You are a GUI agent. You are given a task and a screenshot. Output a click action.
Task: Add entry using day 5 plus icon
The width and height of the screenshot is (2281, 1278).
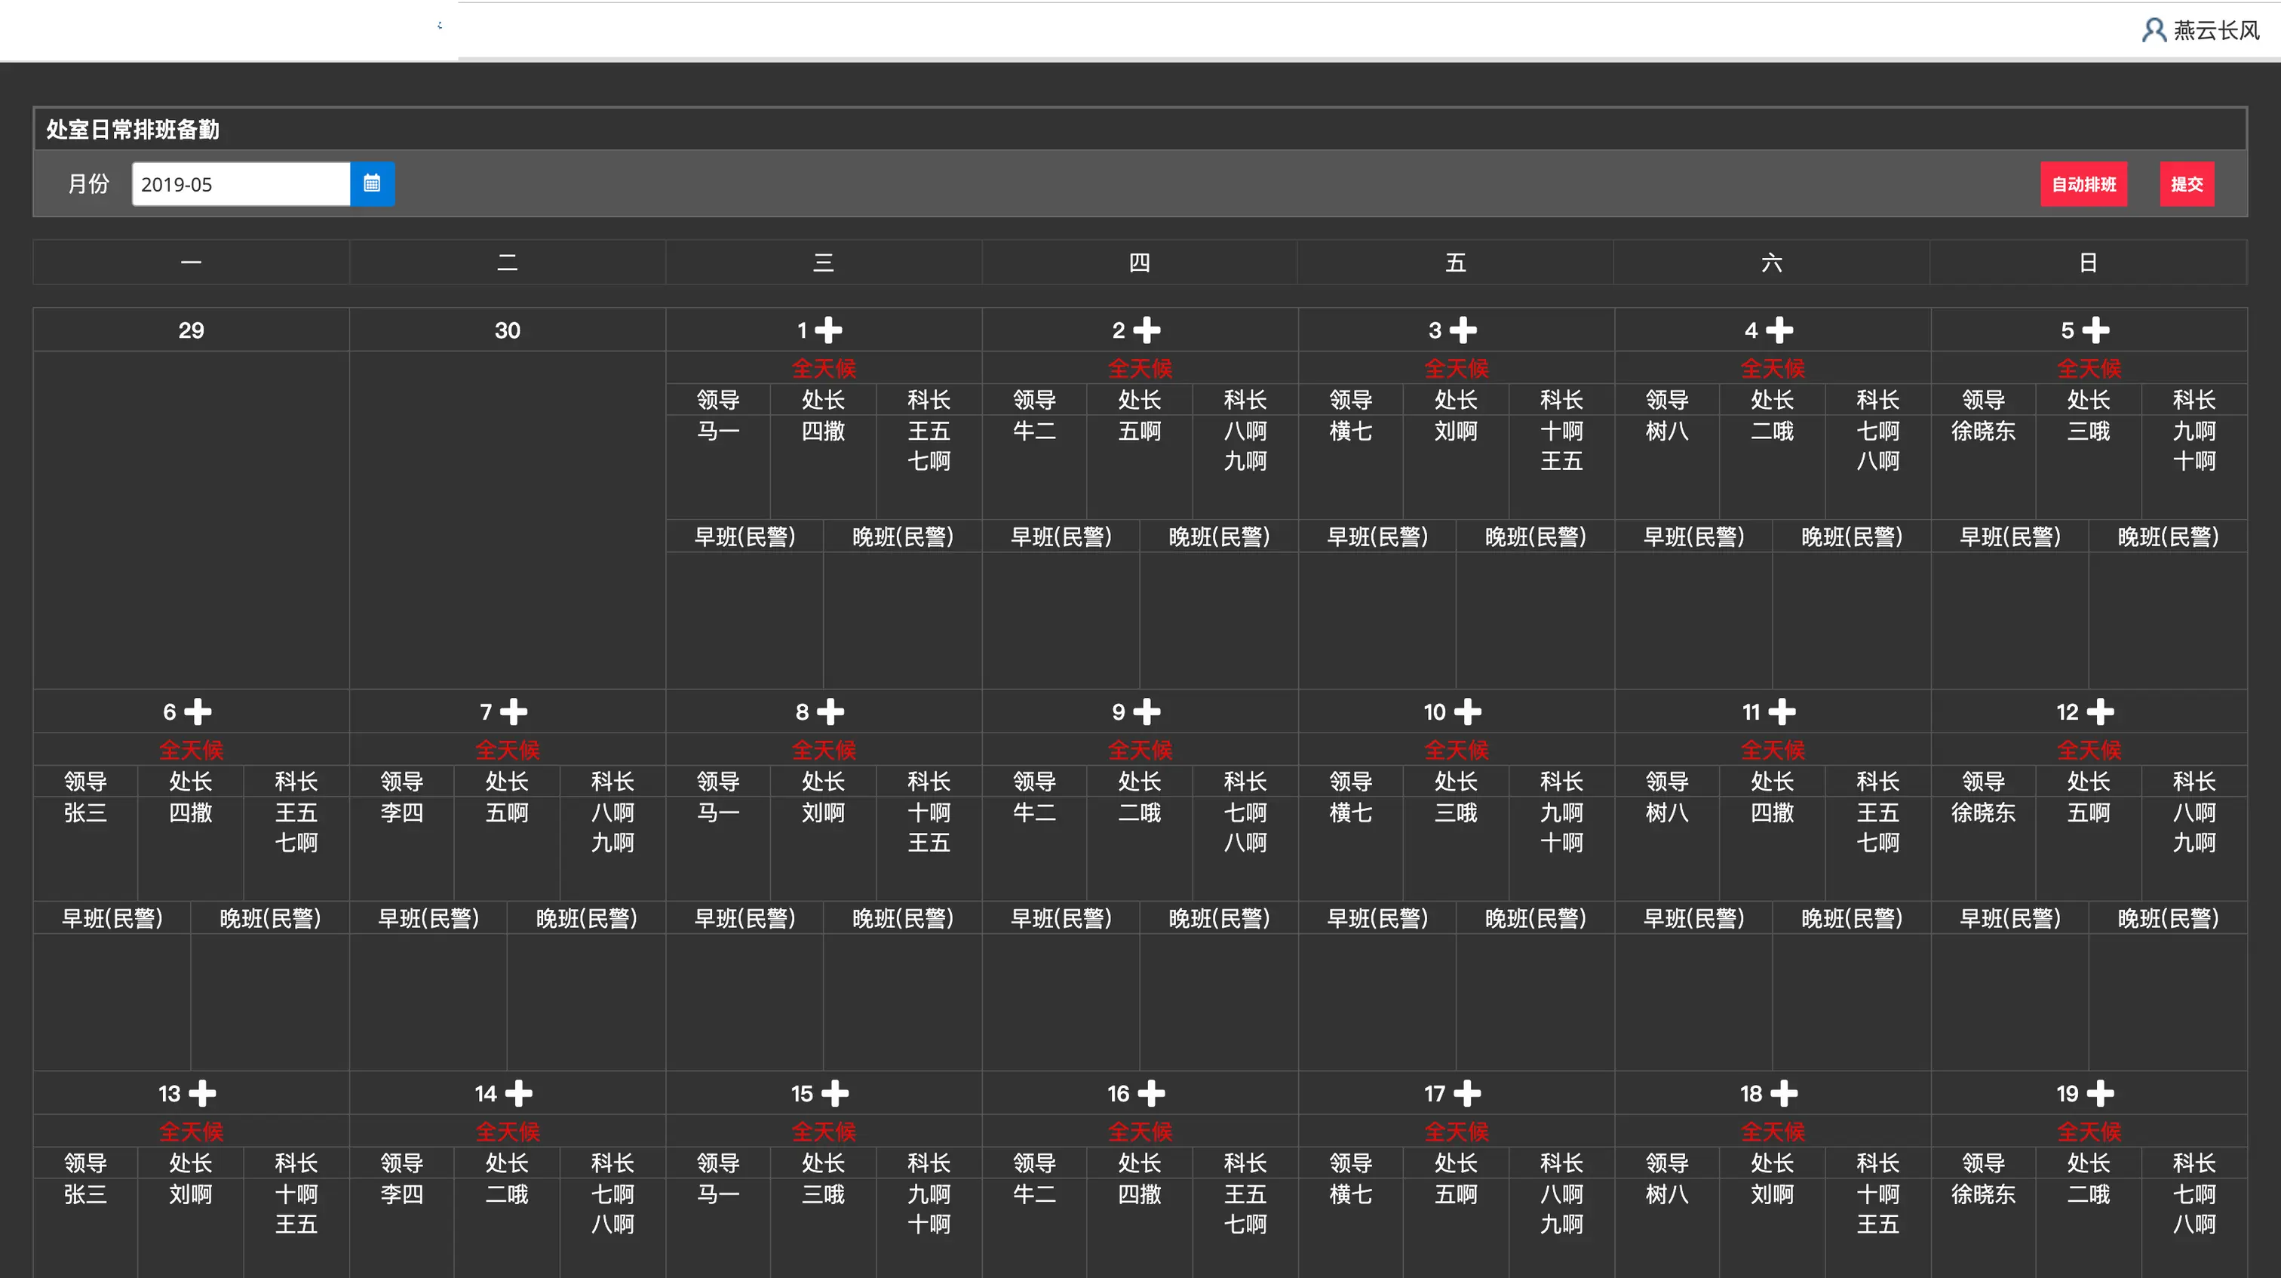pos(2095,330)
